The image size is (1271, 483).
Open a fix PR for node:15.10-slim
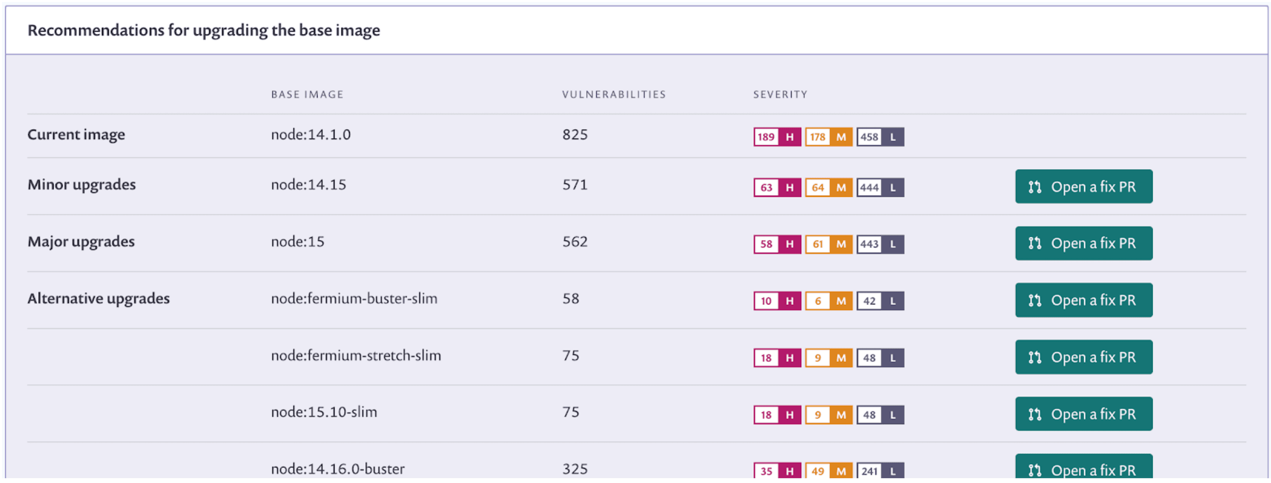pos(1083,414)
